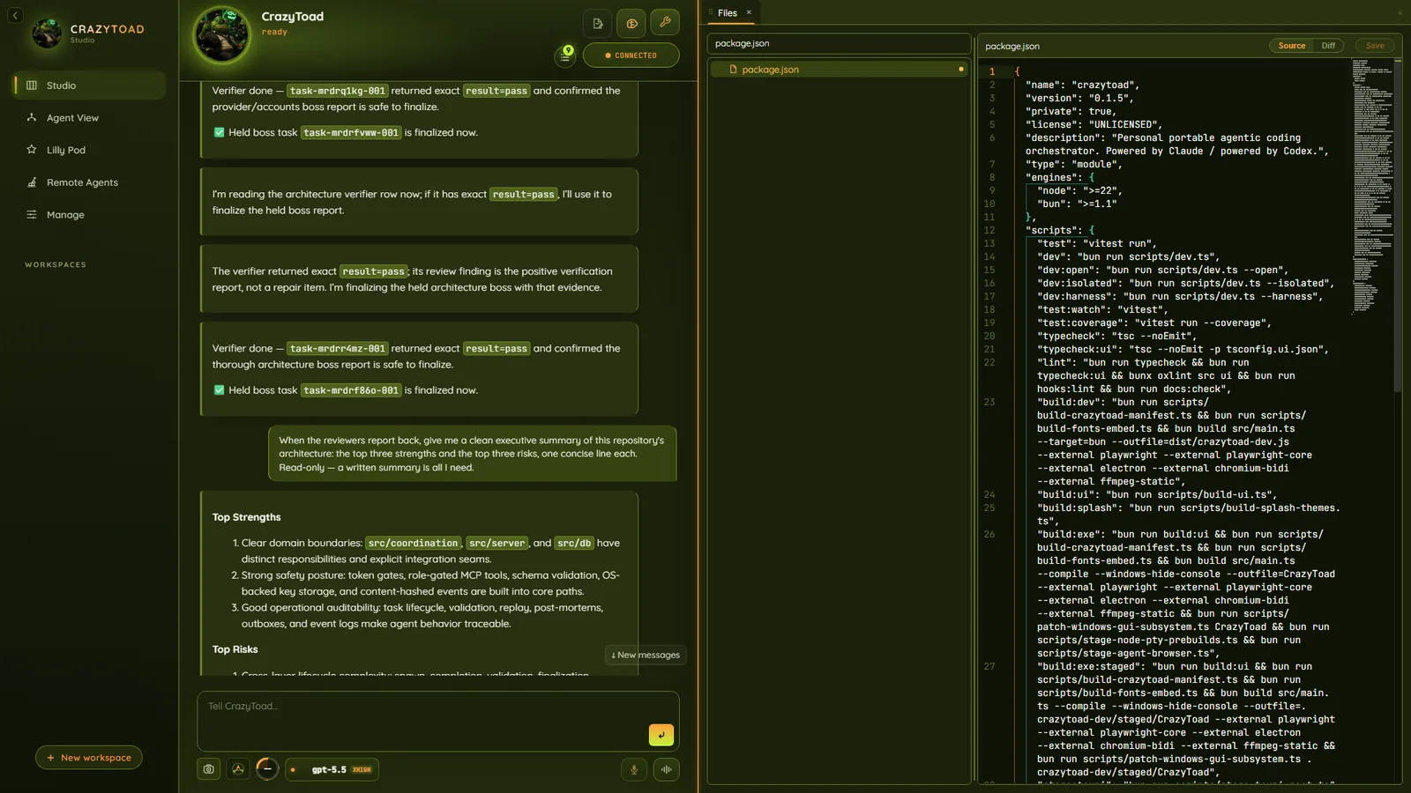Click the task-mrdrf86o-001 tag
The width and height of the screenshot is (1411, 793).
(351, 390)
